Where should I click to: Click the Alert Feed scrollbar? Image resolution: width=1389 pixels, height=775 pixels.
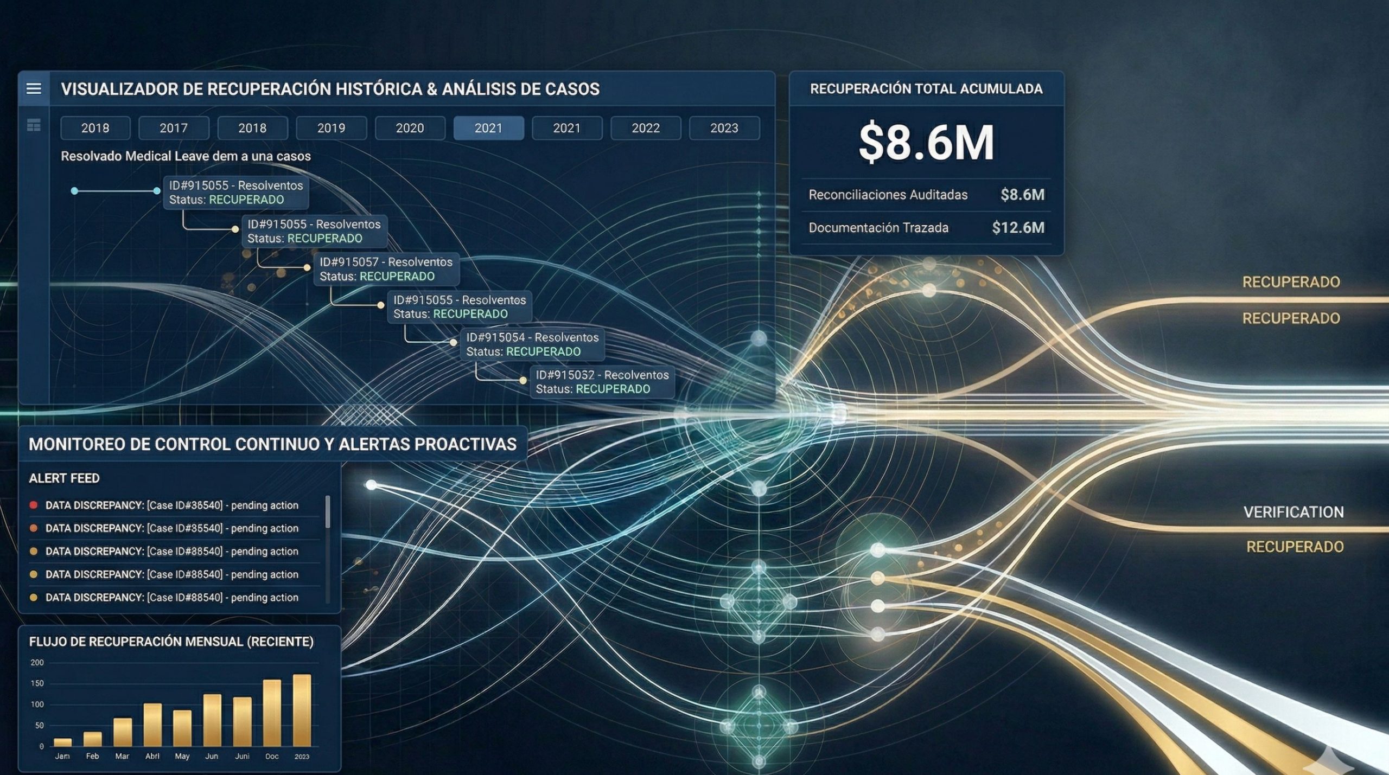click(327, 512)
